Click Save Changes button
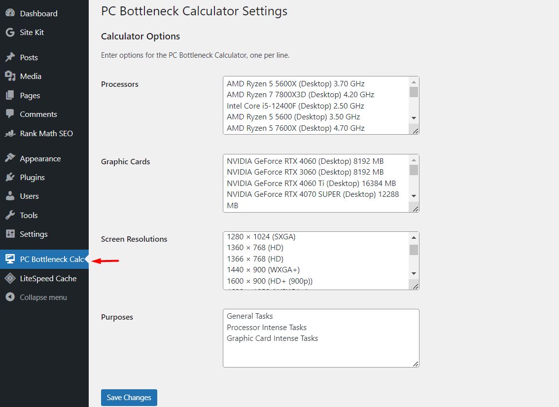Viewport: 559px width, 407px height. coord(129,398)
